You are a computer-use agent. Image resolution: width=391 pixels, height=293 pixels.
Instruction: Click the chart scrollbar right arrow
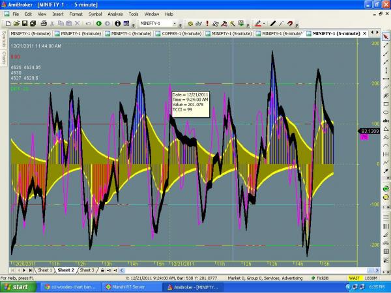pyautogui.click(x=377, y=270)
